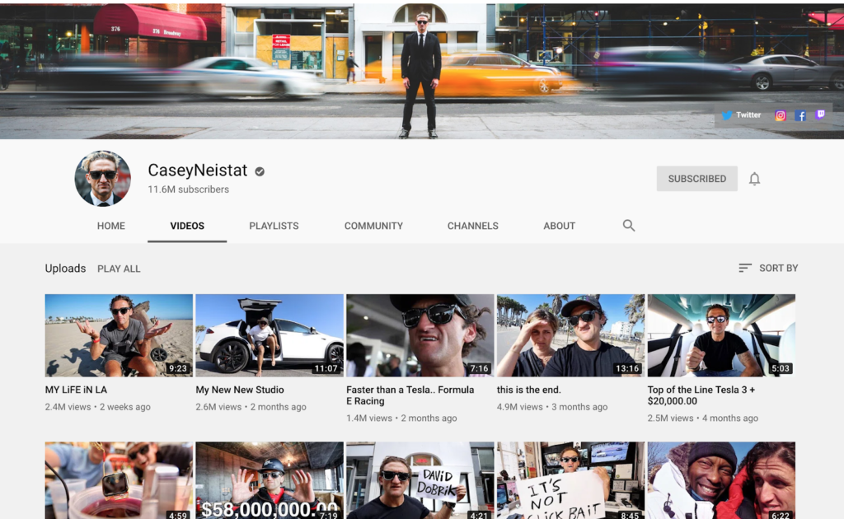Click the Twitch icon in banner
This screenshot has width=844, height=519.
[820, 115]
